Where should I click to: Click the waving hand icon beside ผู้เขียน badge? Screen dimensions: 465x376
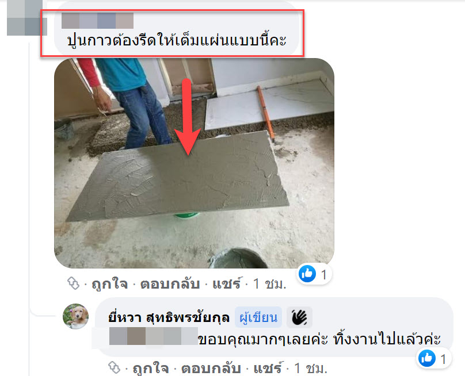[x=299, y=317]
